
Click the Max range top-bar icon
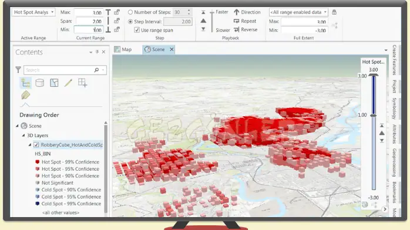pyautogui.click(x=108, y=12)
